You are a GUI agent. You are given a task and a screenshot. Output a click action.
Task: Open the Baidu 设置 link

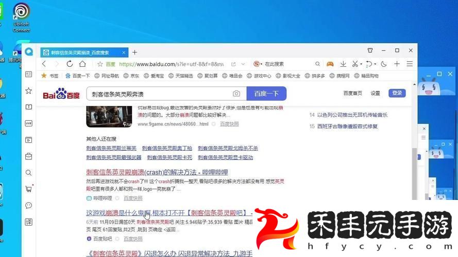pos(376,93)
